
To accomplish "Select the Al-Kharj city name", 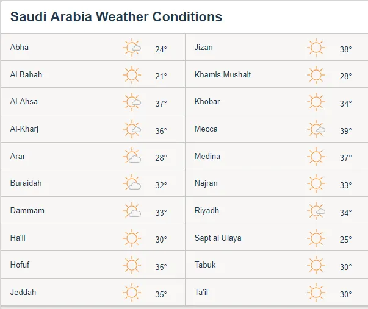I will click(x=24, y=129).
